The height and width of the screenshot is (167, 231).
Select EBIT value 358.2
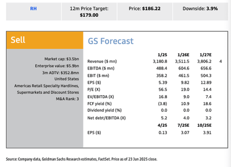click(x=162, y=76)
